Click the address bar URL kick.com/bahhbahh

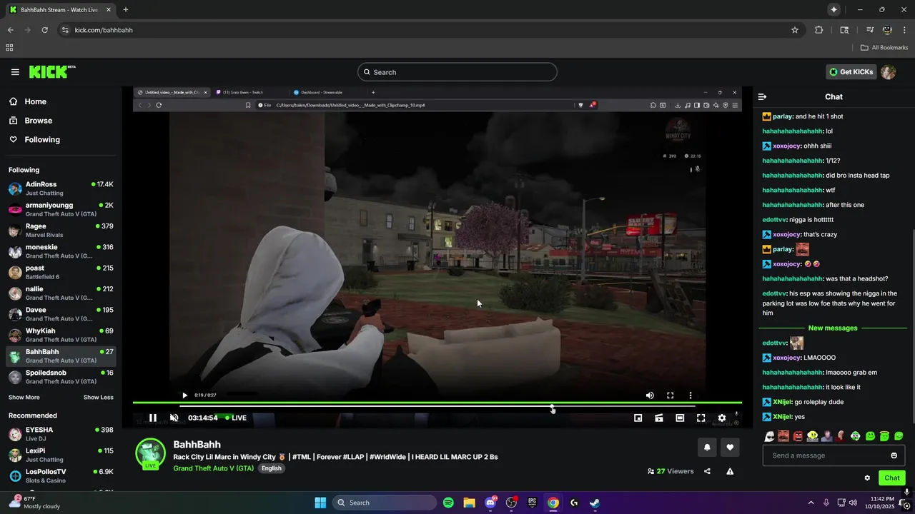click(104, 30)
